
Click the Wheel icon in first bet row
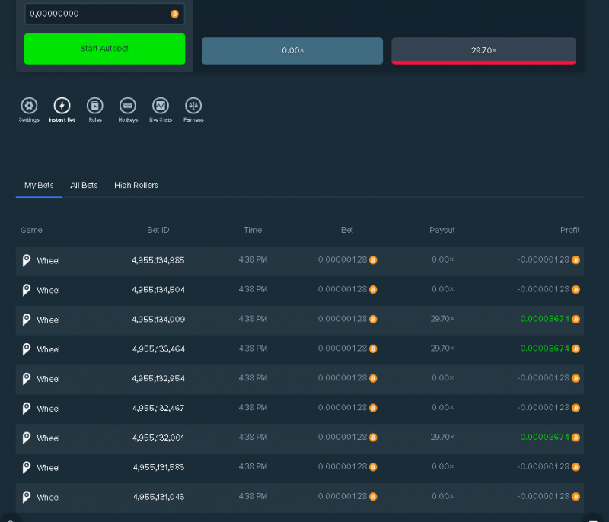tap(27, 260)
